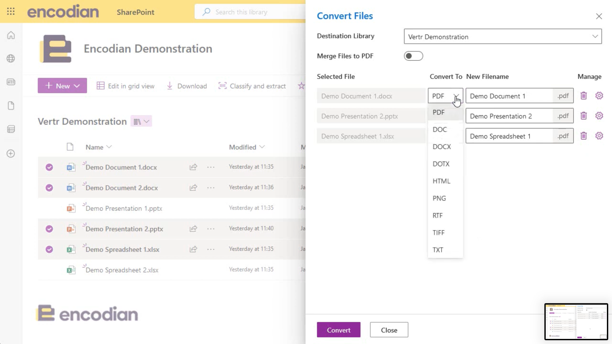Click the search magnifier icon

pos(206,12)
